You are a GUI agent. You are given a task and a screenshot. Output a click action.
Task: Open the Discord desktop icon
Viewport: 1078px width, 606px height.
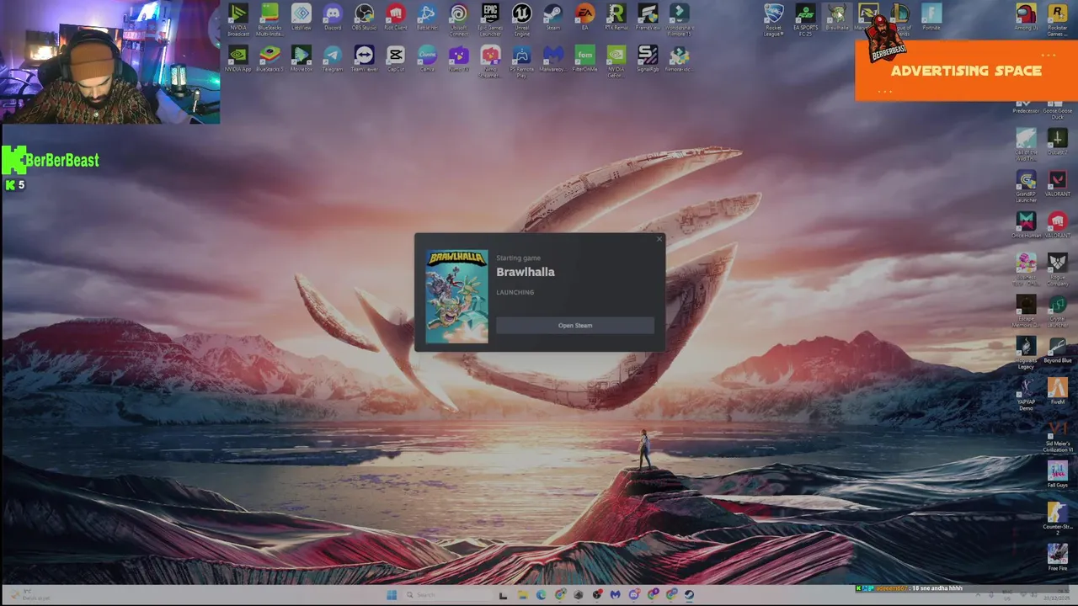tap(333, 17)
